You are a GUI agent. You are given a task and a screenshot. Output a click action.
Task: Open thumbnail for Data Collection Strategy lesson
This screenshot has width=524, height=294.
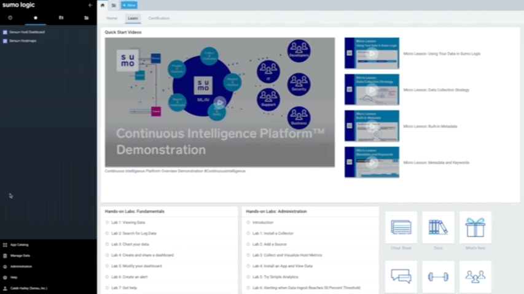point(372,89)
